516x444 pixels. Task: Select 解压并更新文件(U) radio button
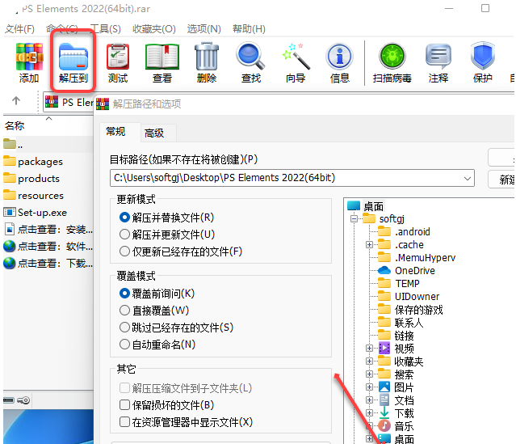click(125, 235)
